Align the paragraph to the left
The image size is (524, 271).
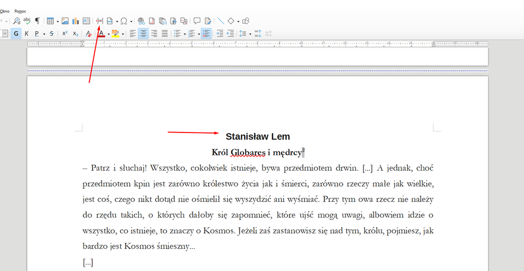(x=133, y=33)
